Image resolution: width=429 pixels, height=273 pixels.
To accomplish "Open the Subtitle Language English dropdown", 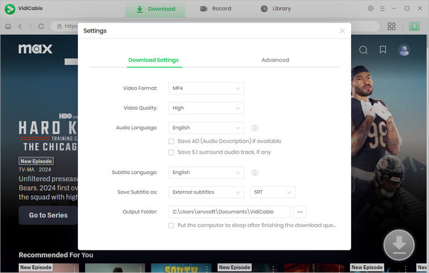I will pyautogui.click(x=207, y=173).
